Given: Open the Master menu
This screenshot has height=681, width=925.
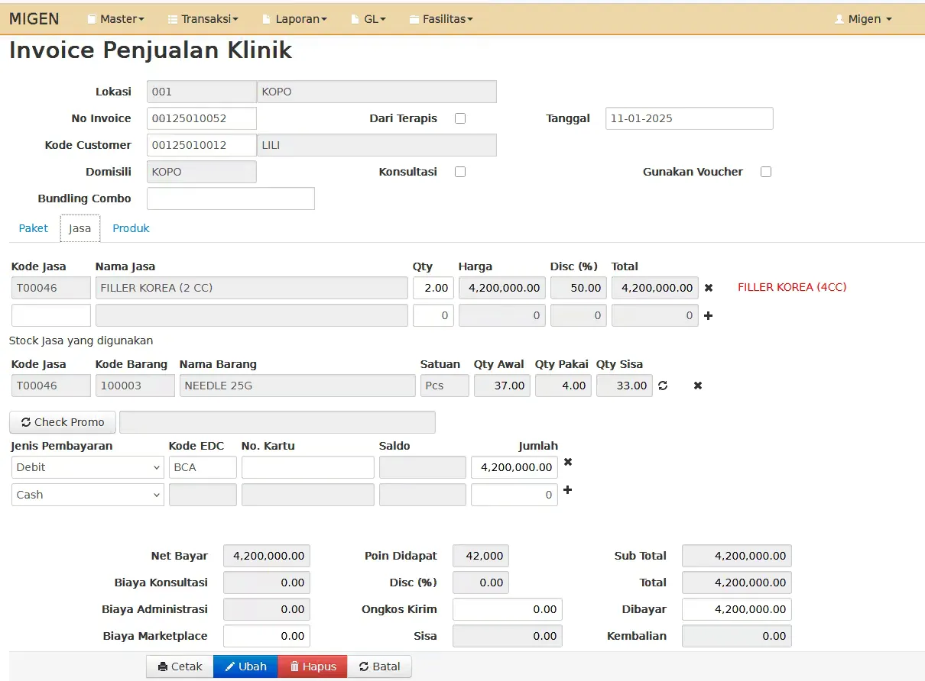Looking at the screenshot, I should 116,19.
